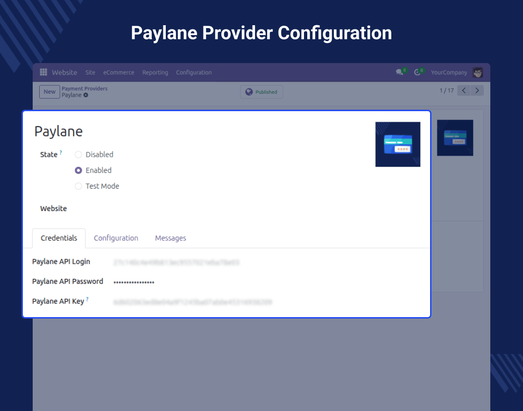523x411 pixels.
Task: Open the Configuration top menu
Action: click(194, 72)
